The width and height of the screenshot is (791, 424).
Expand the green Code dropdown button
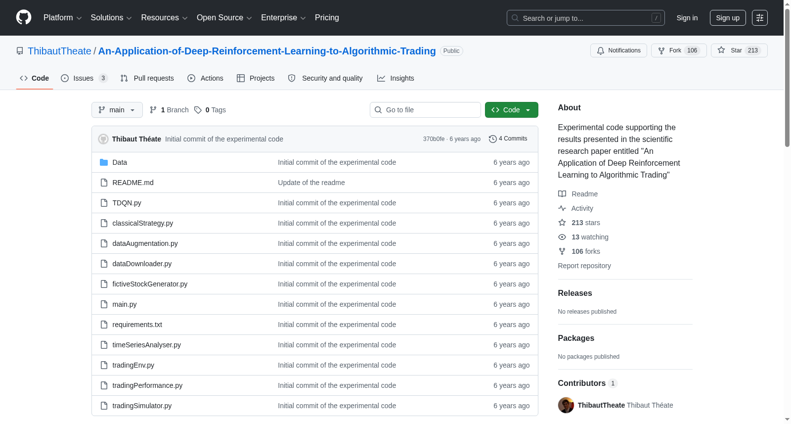click(512, 110)
